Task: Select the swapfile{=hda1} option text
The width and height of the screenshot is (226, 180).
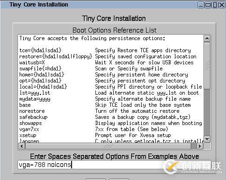Action: tap(40, 69)
